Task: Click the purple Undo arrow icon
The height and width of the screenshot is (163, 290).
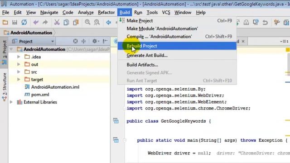Action: coord(36,23)
